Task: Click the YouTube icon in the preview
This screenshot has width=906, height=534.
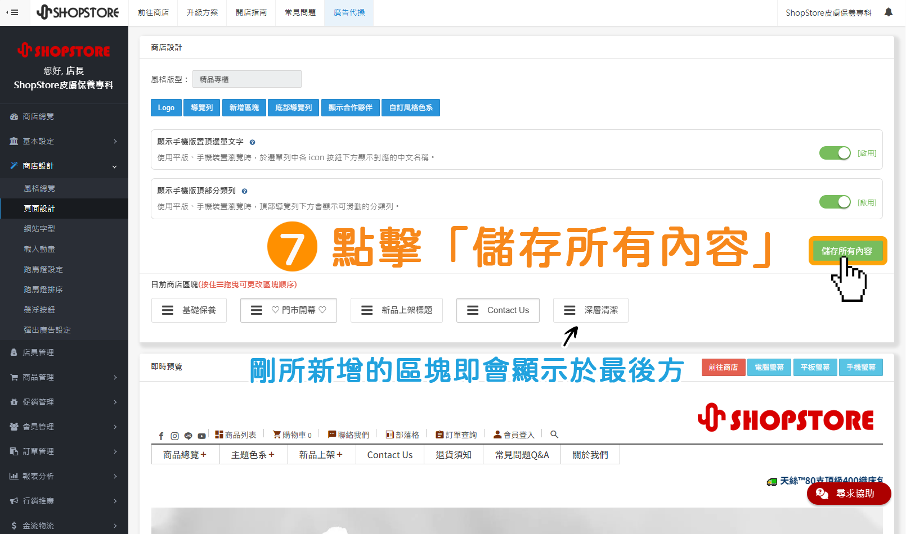Action: [x=201, y=436]
